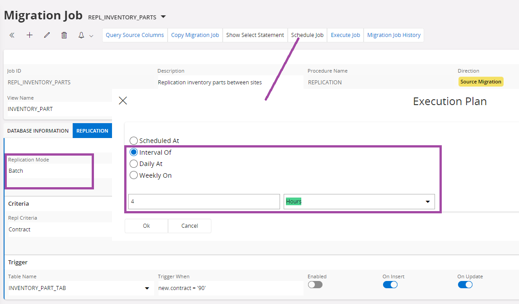
Task: Open the Hours unit dropdown
Action: (427, 202)
